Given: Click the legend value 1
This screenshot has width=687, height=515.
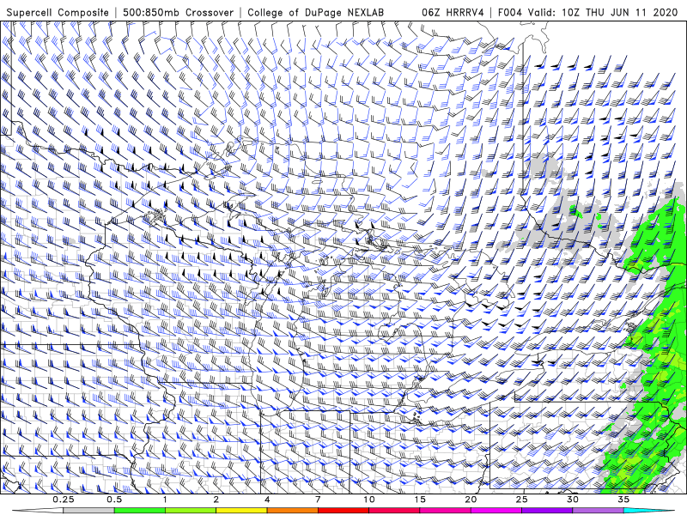Looking at the screenshot, I should (x=165, y=500).
